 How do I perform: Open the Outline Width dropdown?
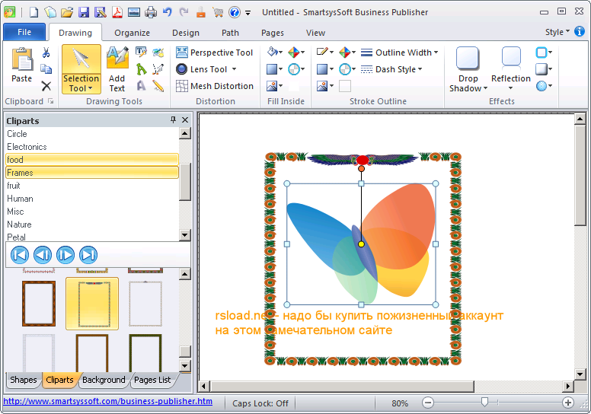[400, 53]
